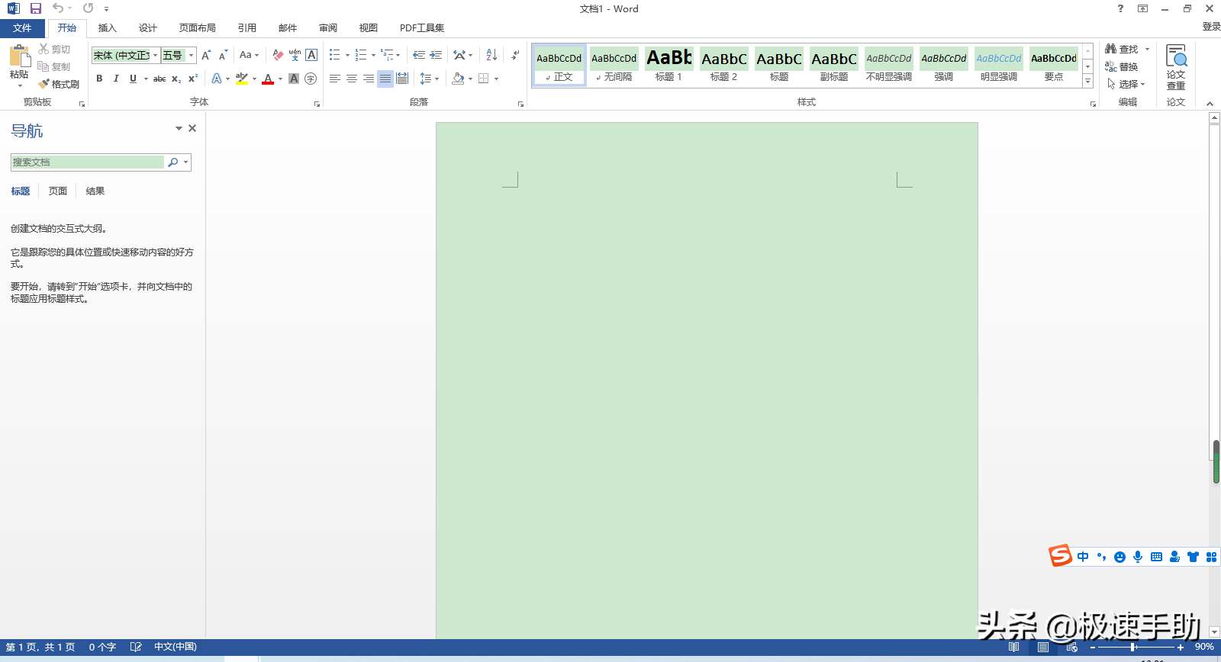1221x662 pixels.
Task: Increase font size with grow font icon
Action: [x=206, y=55]
